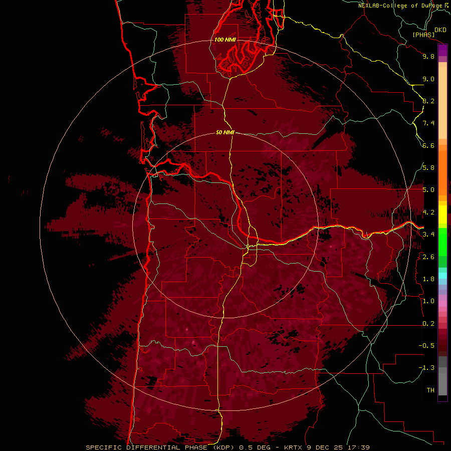Click the '9 DEC 25 17:39' timestamp

pyautogui.click(x=338, y=447)
